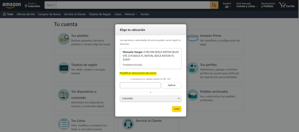Go to Comprar de Nuevo
Image resolution: width=299 pixels, height=132 pixels.
[x=49, y=14]
